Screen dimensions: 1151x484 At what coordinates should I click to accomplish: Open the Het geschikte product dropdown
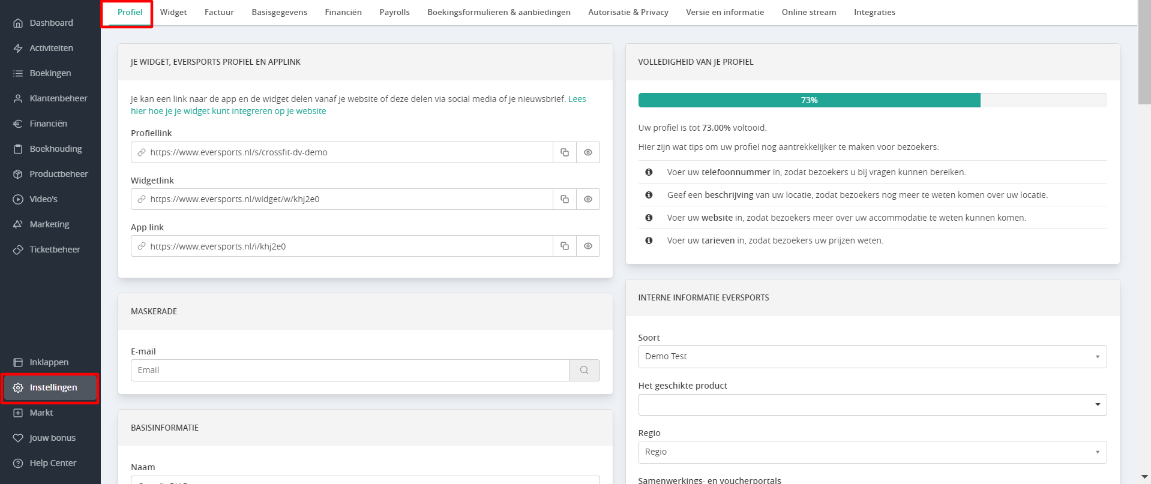873,405
